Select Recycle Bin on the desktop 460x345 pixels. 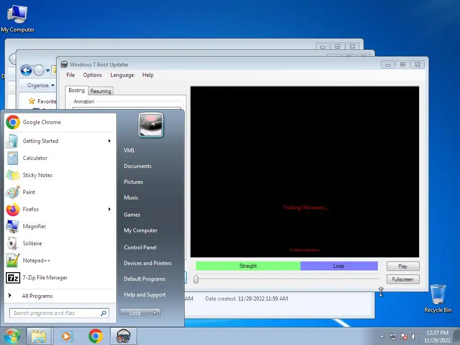(438, 298)
